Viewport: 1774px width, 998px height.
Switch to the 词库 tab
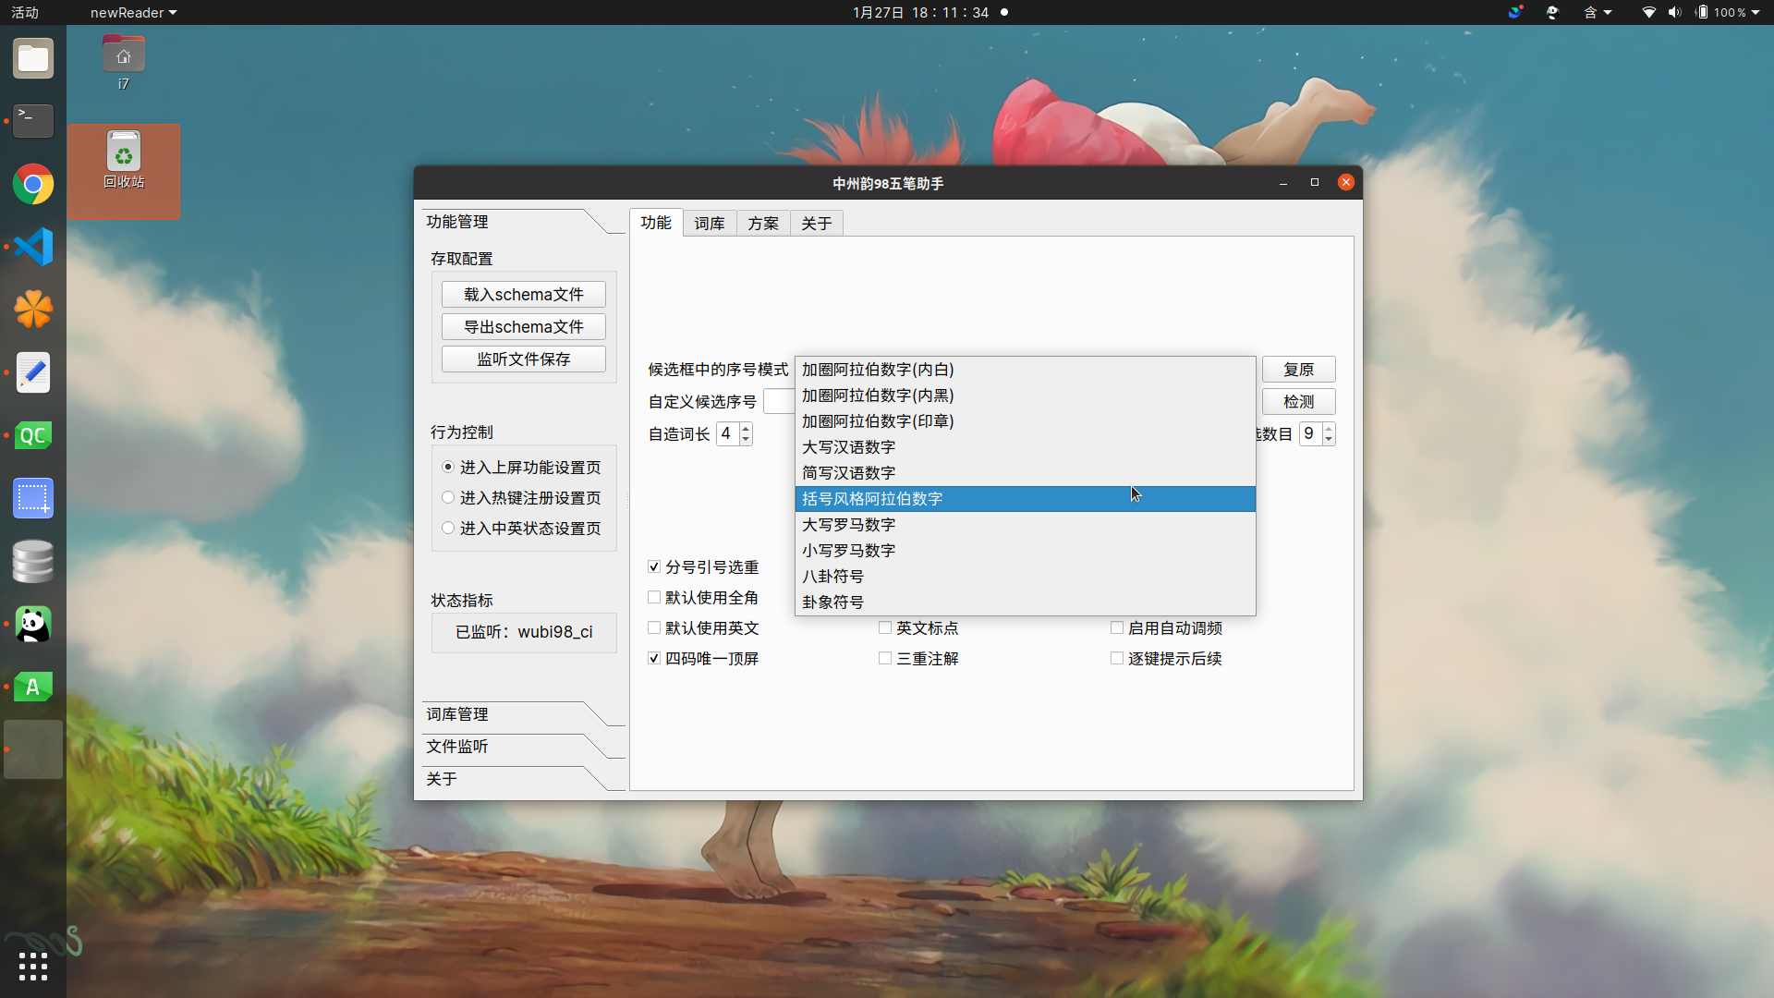(710, 224)
